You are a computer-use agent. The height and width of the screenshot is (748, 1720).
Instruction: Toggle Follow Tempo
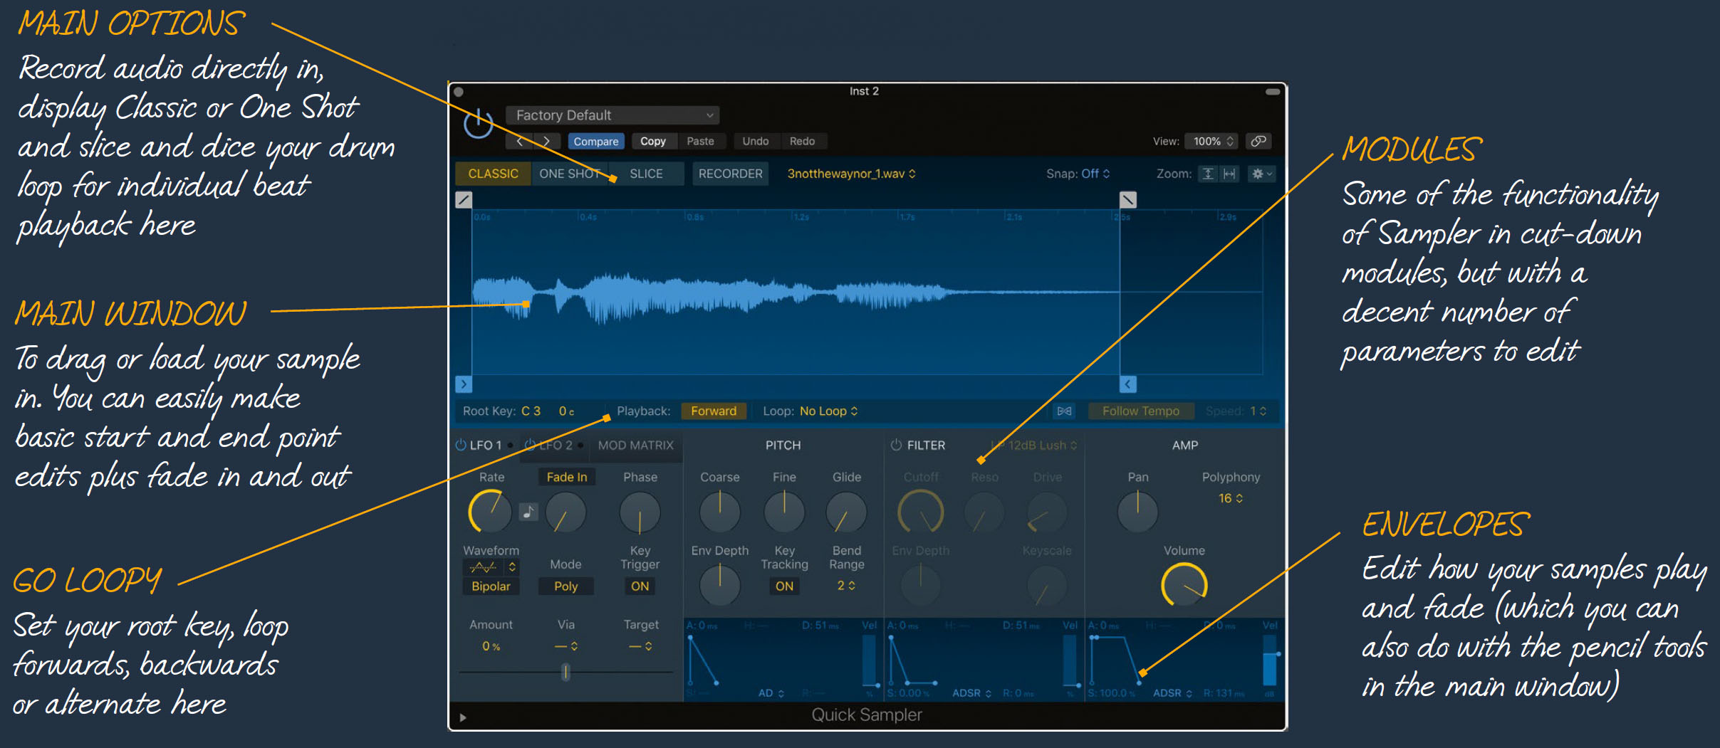[1141, 411]
